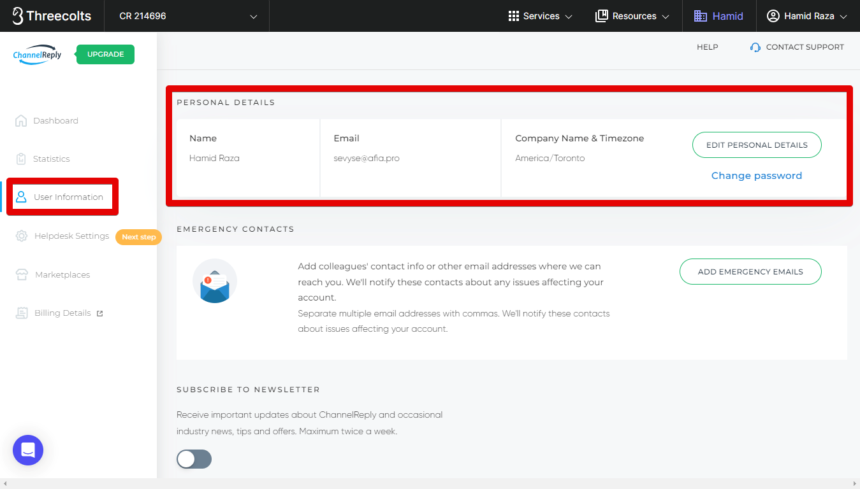Click the Billing Details receipt icon
The width and height of the screenshot is (860, 489).
pos(22,313)
